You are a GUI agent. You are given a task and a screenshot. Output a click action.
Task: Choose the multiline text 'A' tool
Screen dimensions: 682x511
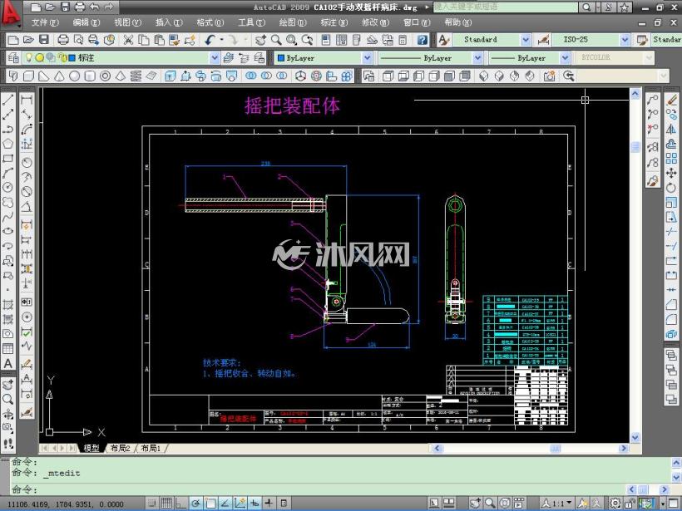pos(7,363)
